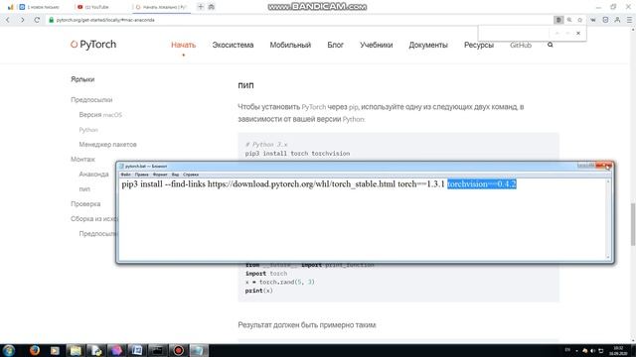This screenshot has height=357, width=636.
Task: Go back in browser history
Action: coord(8,20)
